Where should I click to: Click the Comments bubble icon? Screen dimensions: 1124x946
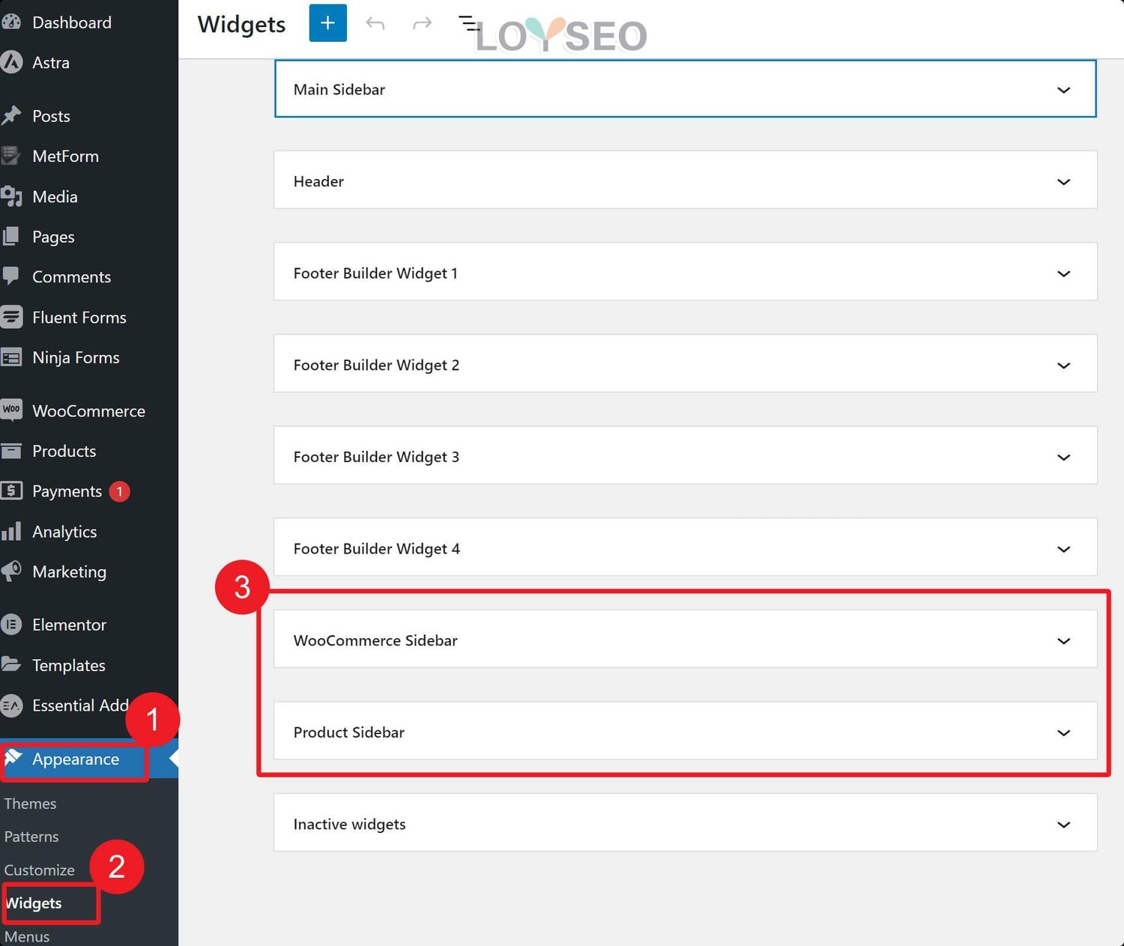tap(10, 276)
